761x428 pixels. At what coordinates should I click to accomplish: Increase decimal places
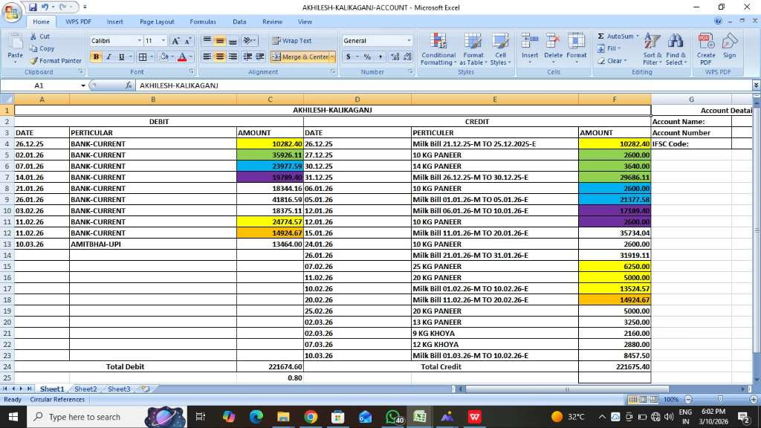[x=395, y=56]
